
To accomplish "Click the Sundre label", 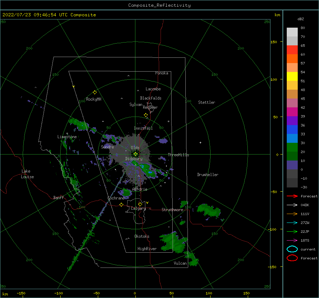I will click(107, 147).
